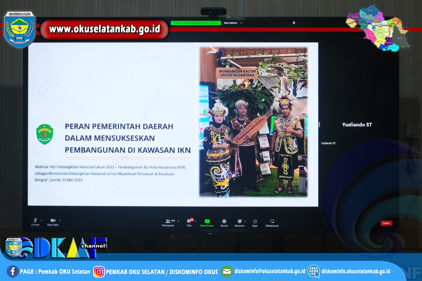Open the Apps icon in toolbar

pos(255,222)
